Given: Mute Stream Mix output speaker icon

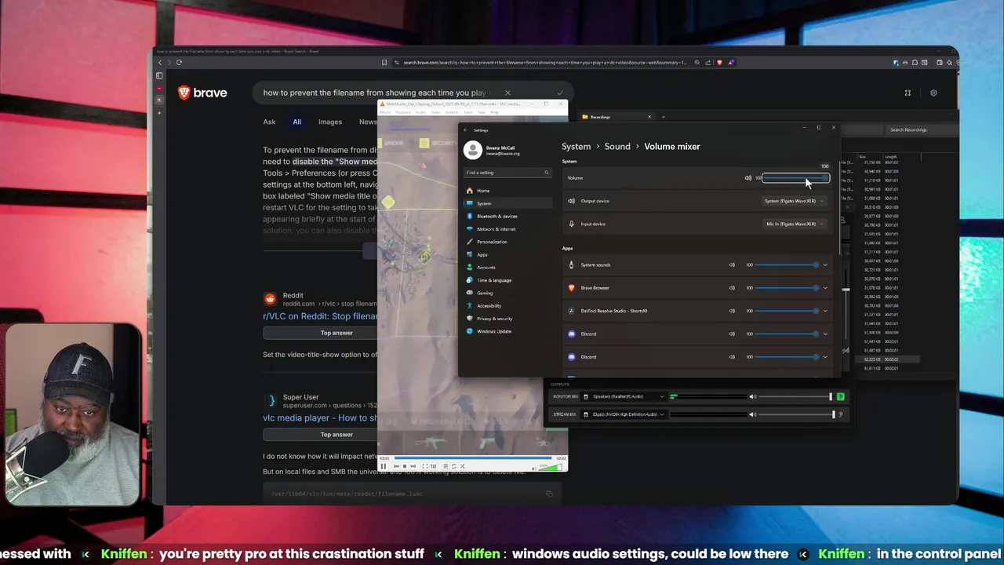Looking at the screenshot, I should [x=752, y=414].
